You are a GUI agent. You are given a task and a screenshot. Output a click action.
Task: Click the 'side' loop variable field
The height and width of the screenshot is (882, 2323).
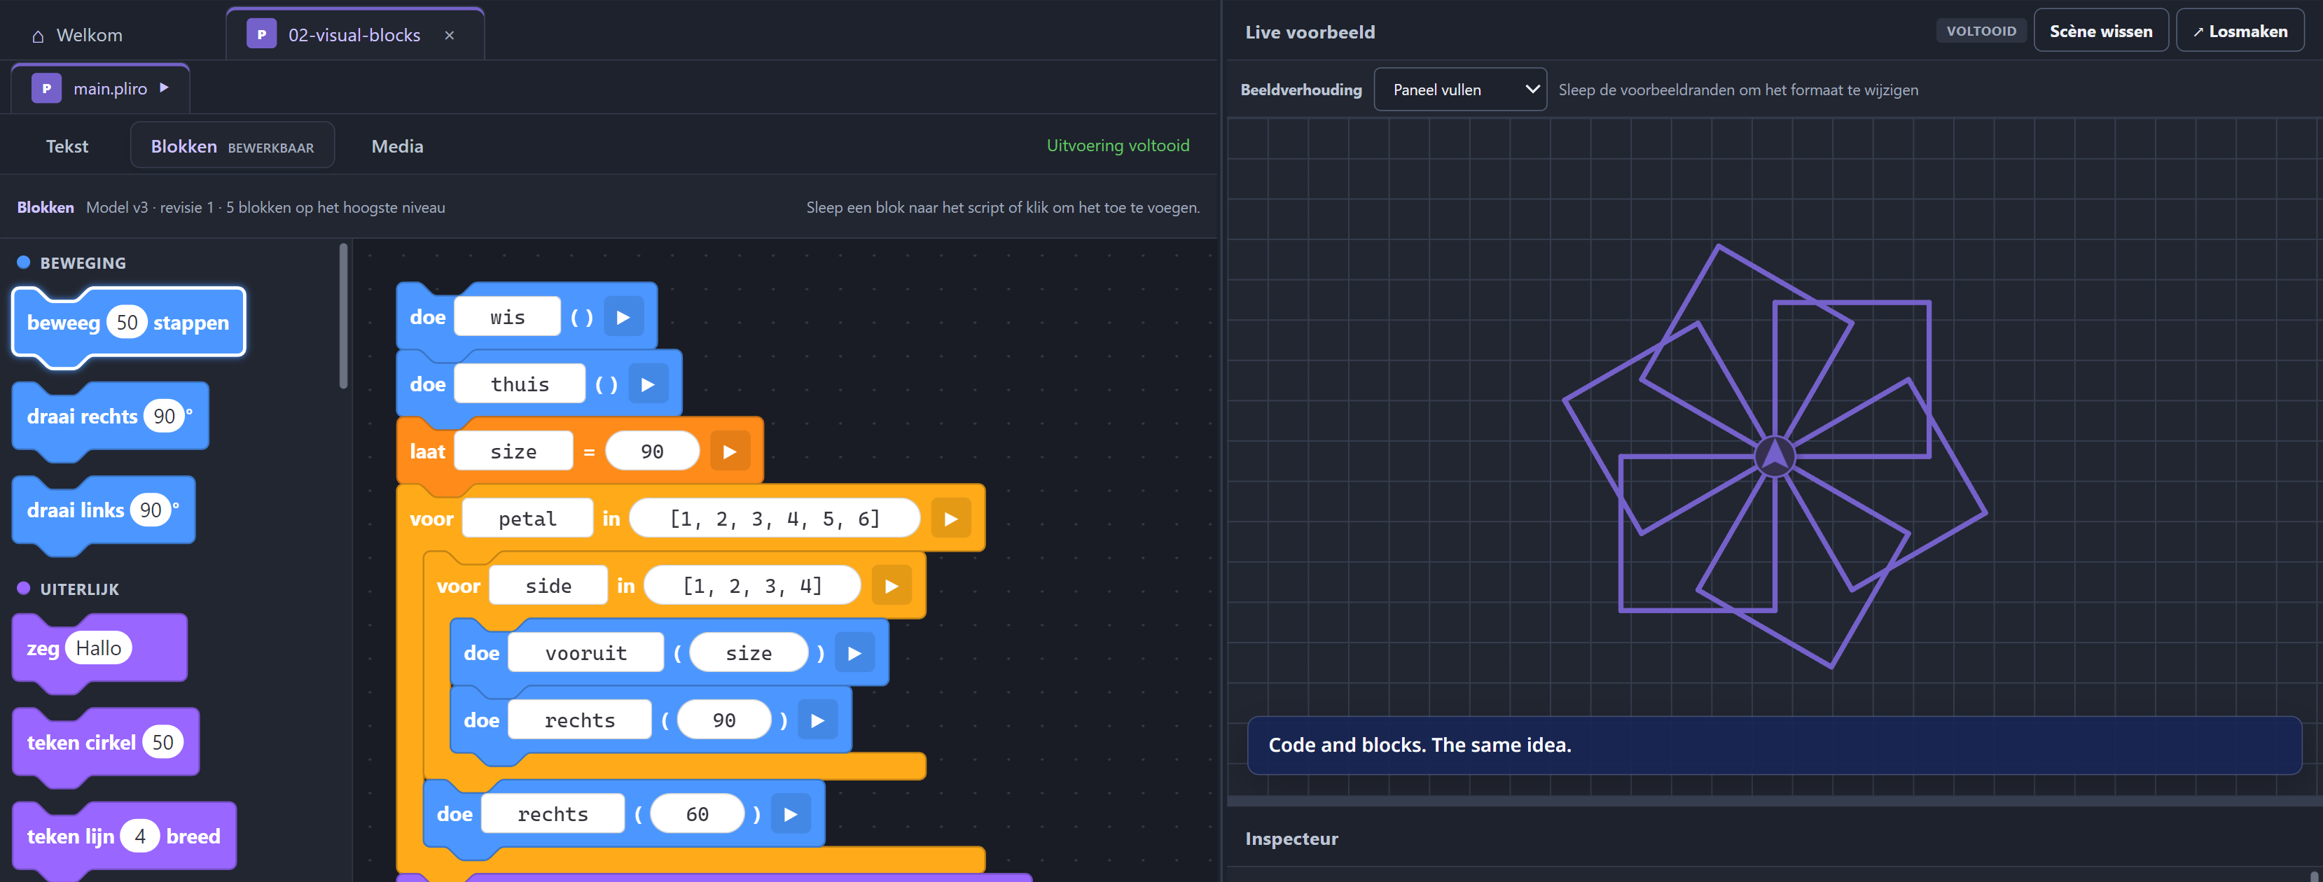coord(548,587)
